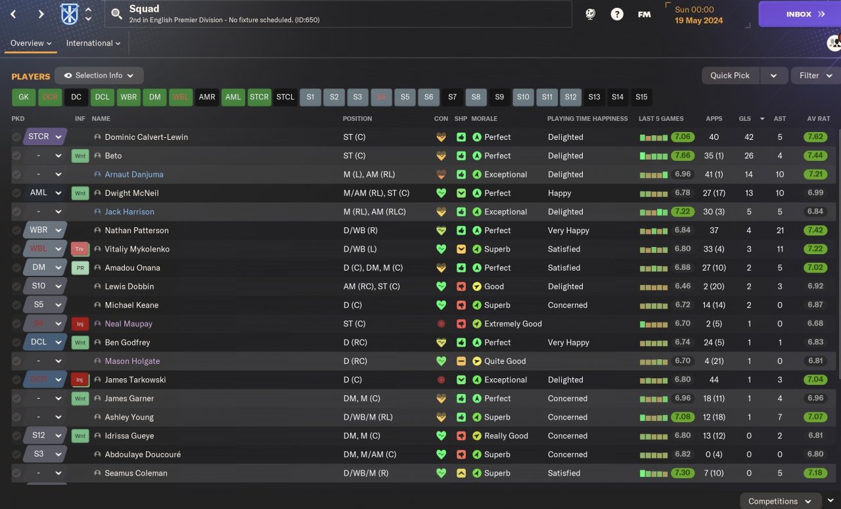
Task: Toggle the pick checkbox for Ashley Young
Action: pos(16,417)
